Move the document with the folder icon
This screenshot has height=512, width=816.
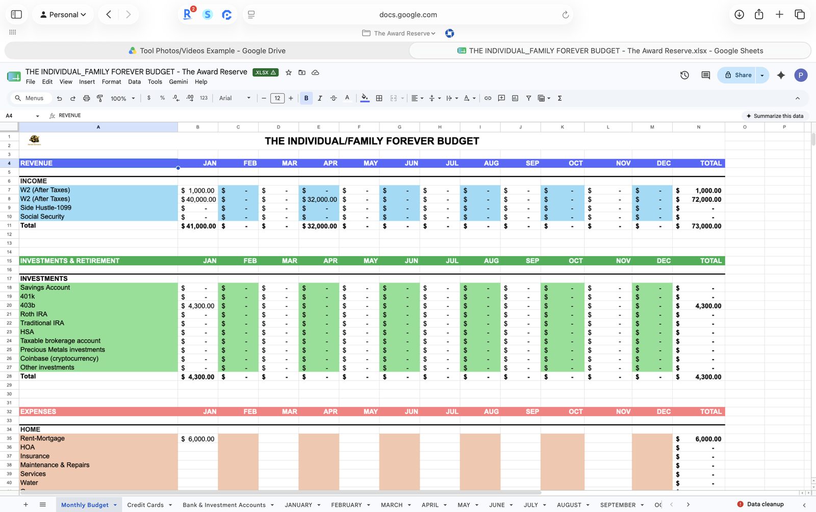[302, 72]
